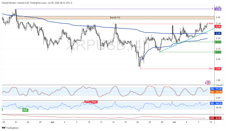Click the Ascending trendline label

[174, 46]
